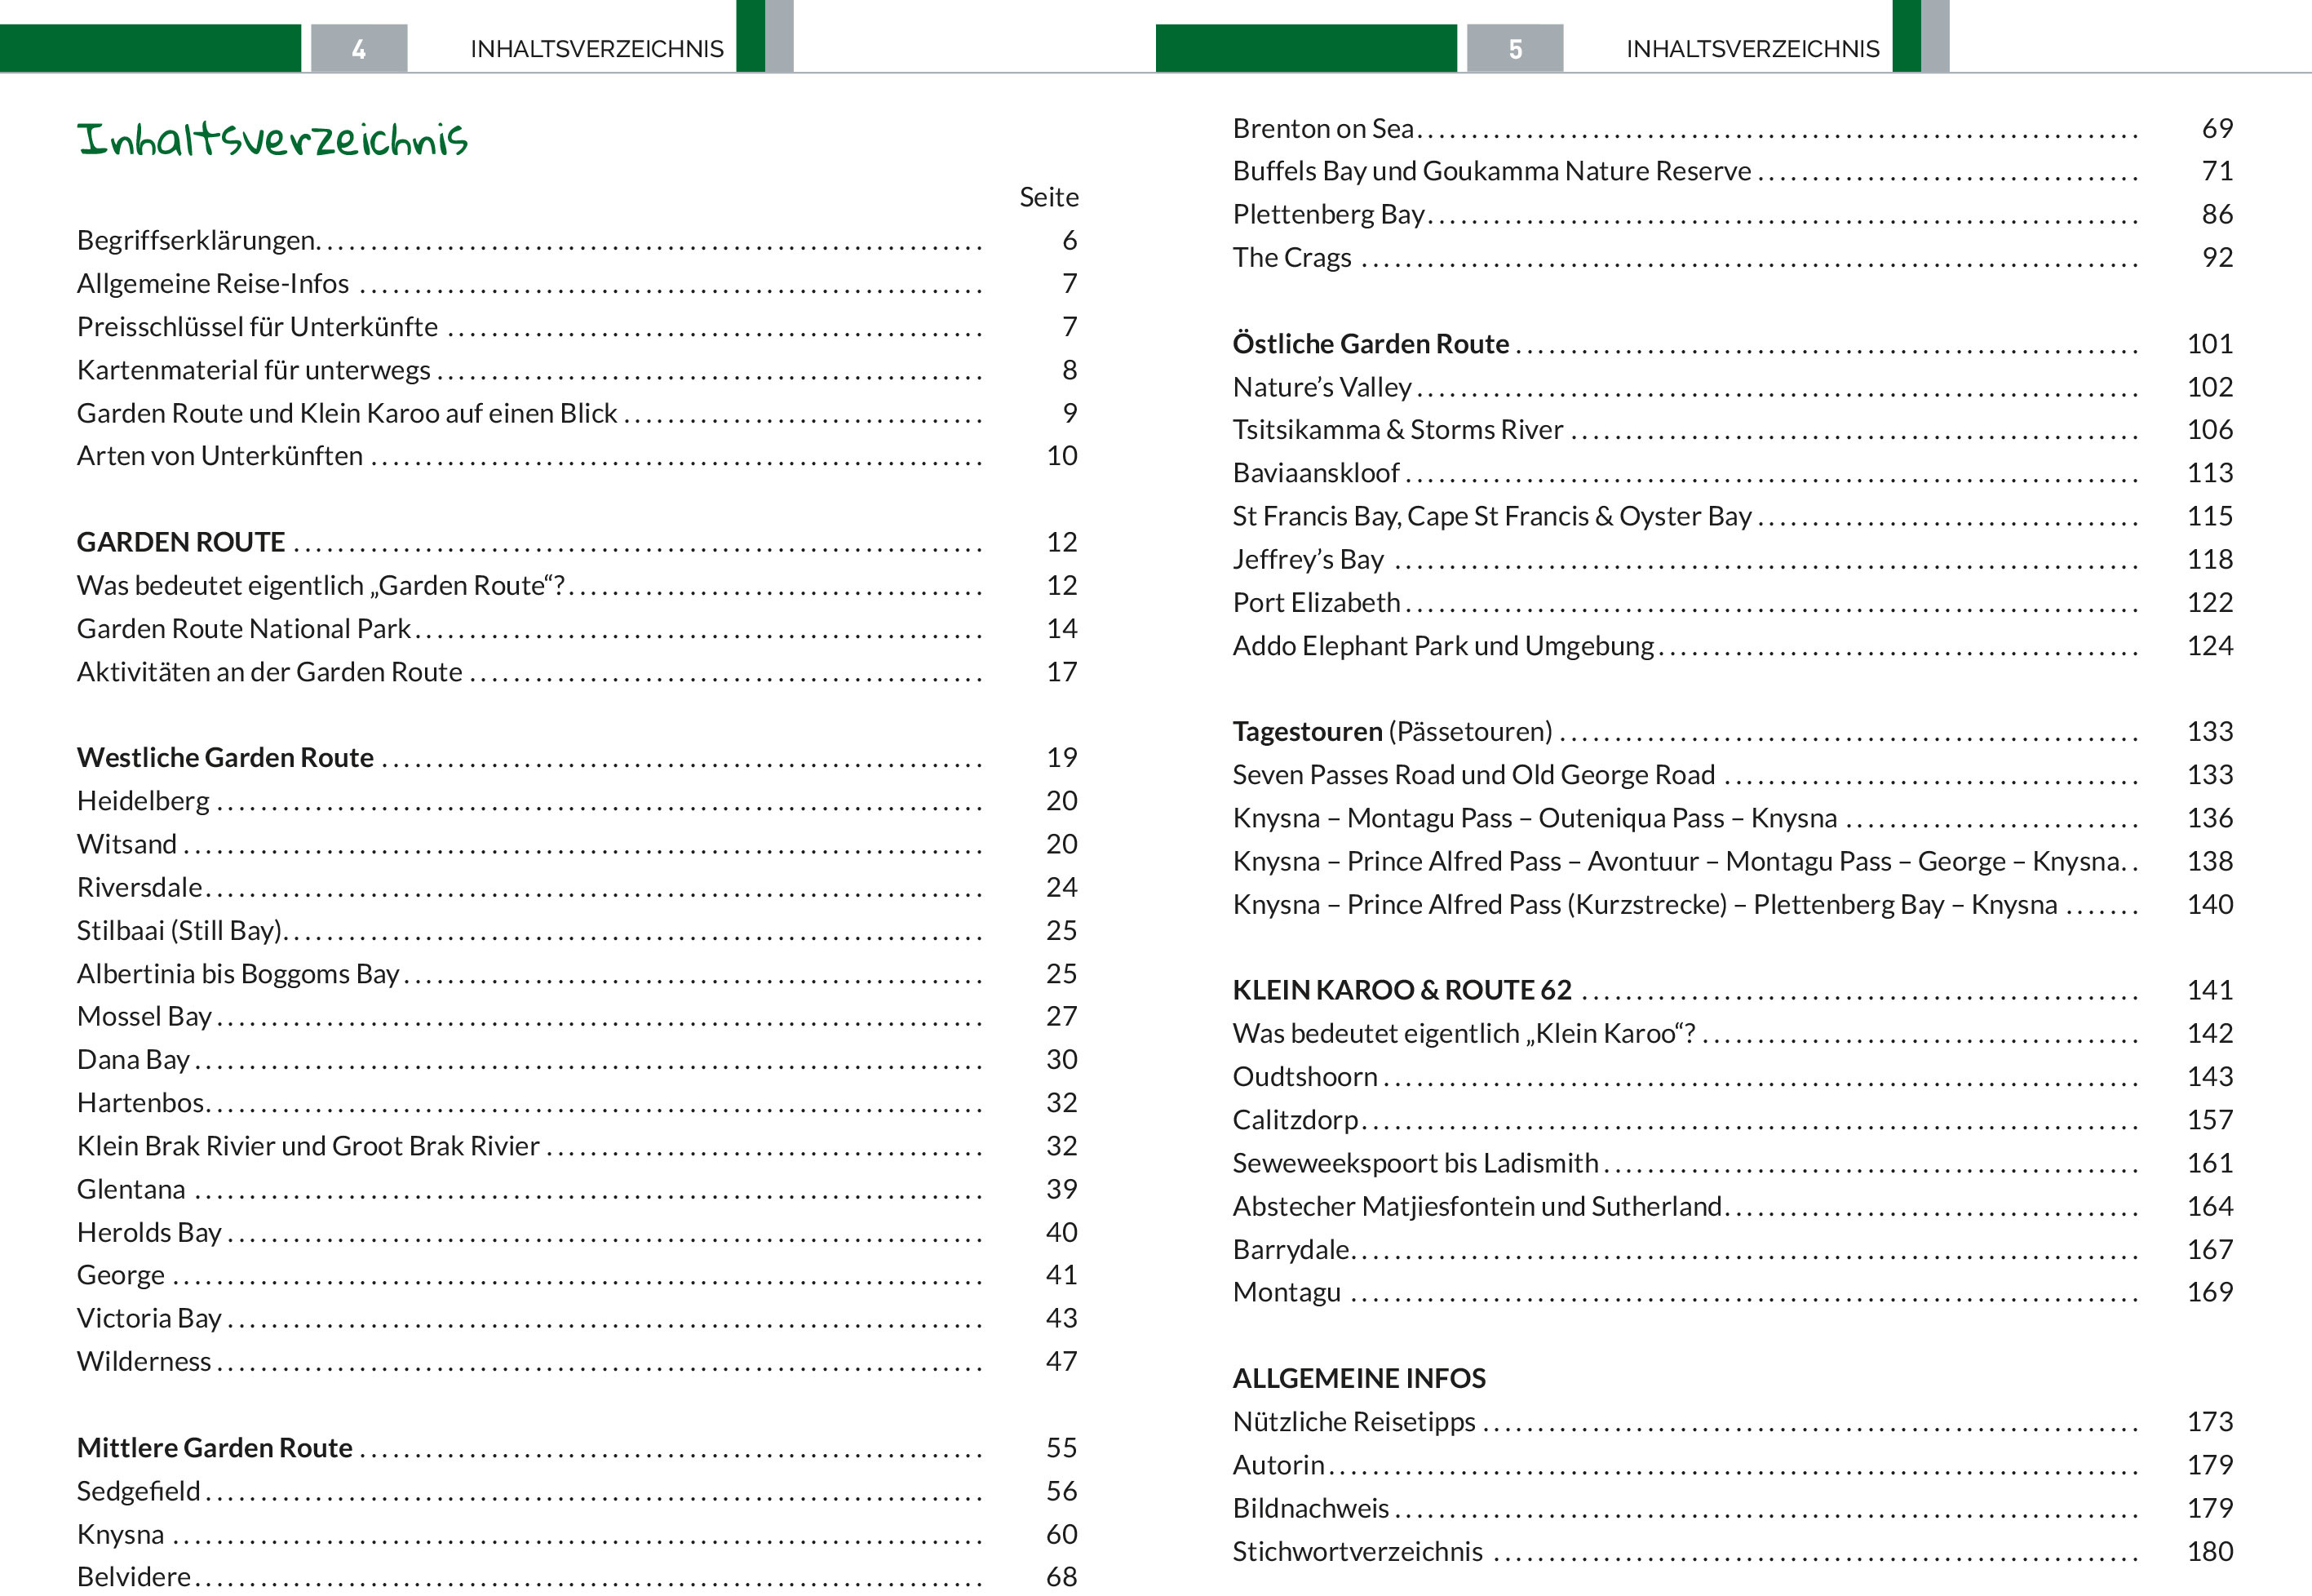Click the 'KLEIN KAROO & ROUTE 62' heading

(x=1402, y=990)
